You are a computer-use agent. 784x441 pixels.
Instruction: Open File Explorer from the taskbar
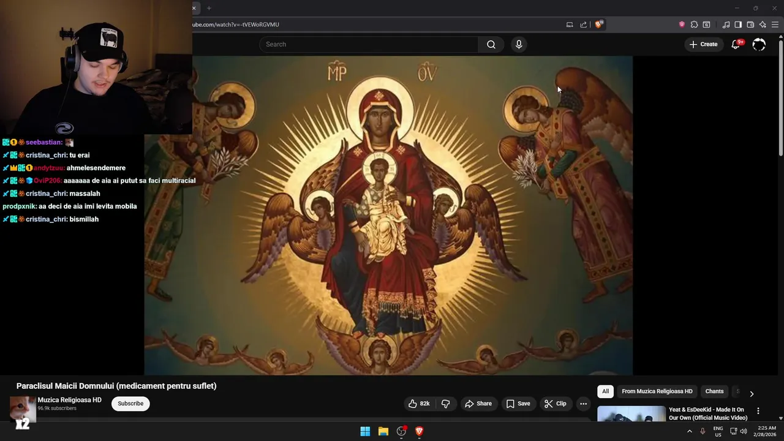click(383, 431)
